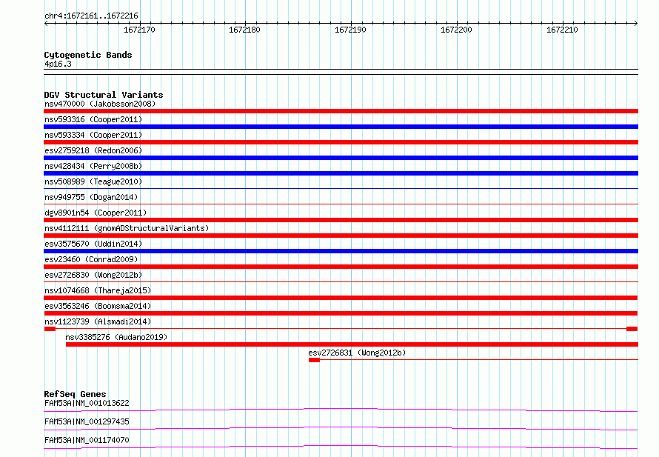The height and width of the screenshot is (457, 659).
Task: Open variant esv3575670 (Uddin2014)
Action: click(x=93, y=244)
